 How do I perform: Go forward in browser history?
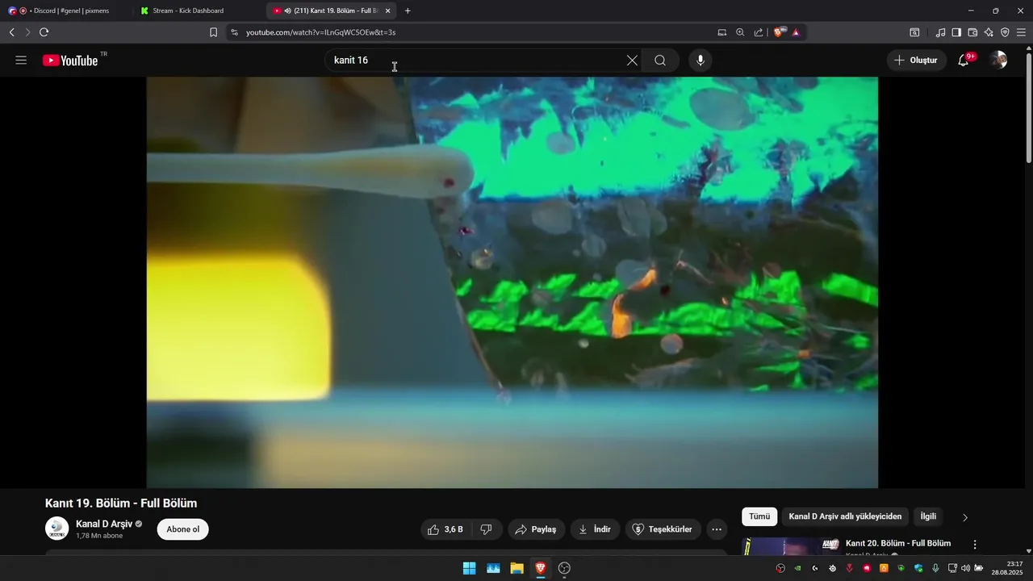27,32
